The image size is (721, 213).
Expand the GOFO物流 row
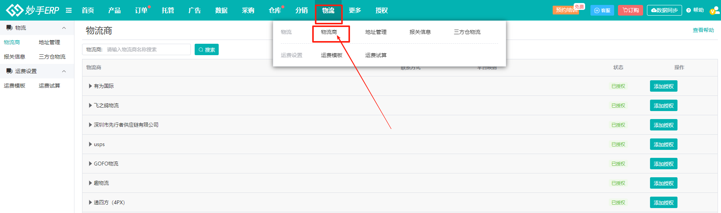coord(90,164)
